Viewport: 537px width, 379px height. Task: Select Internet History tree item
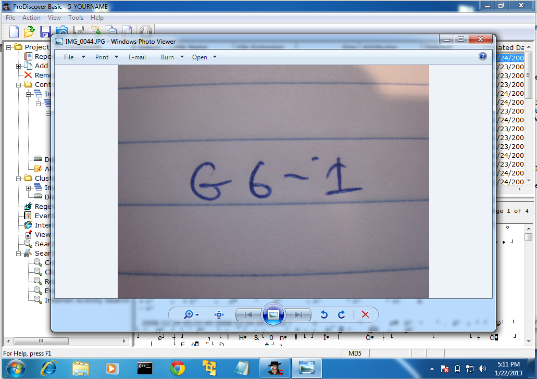pyautogui.click(x=38, y=225)
